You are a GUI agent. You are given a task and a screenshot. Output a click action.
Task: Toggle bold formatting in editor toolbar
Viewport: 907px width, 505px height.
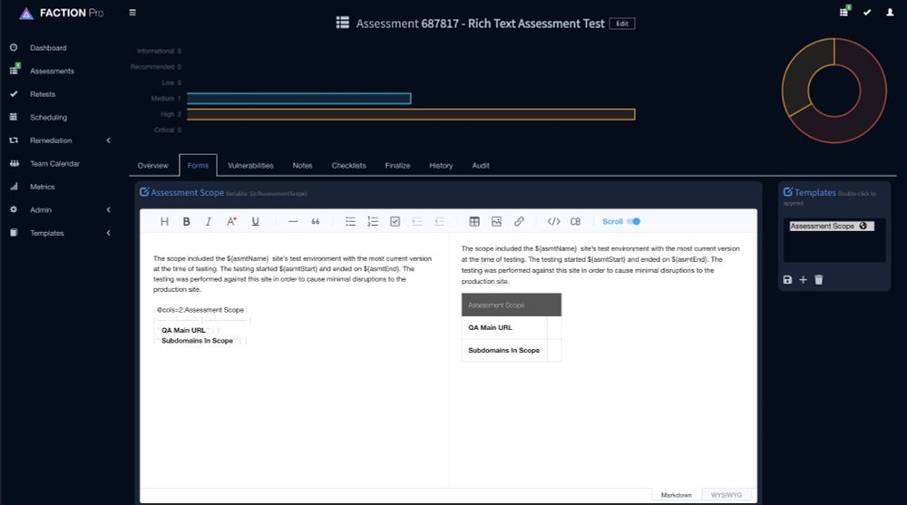(x=186, y=221)
